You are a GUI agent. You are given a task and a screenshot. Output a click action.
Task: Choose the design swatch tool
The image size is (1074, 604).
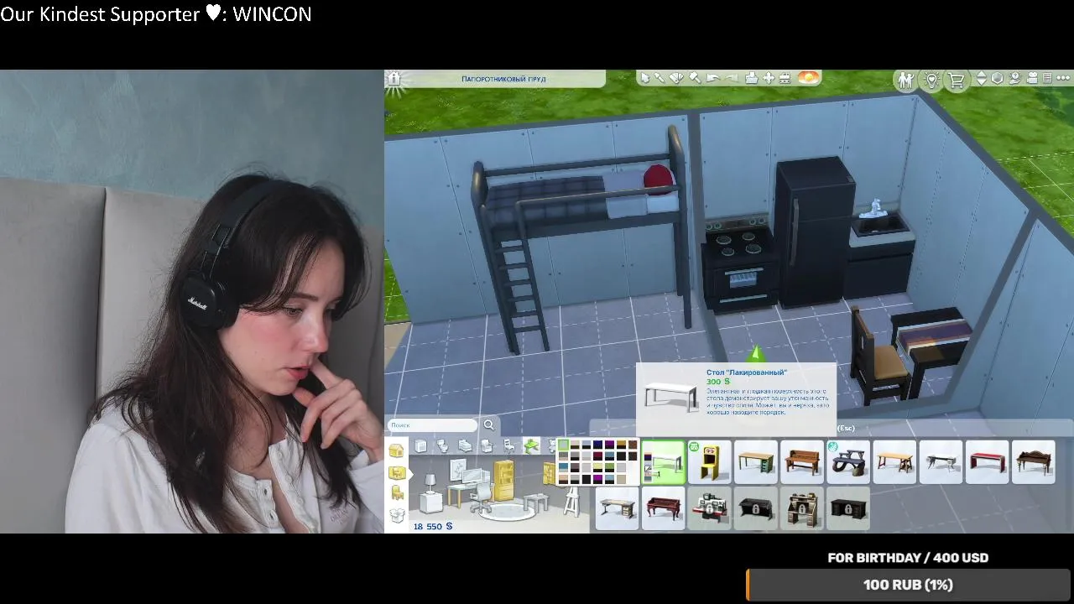pos(676,78)
